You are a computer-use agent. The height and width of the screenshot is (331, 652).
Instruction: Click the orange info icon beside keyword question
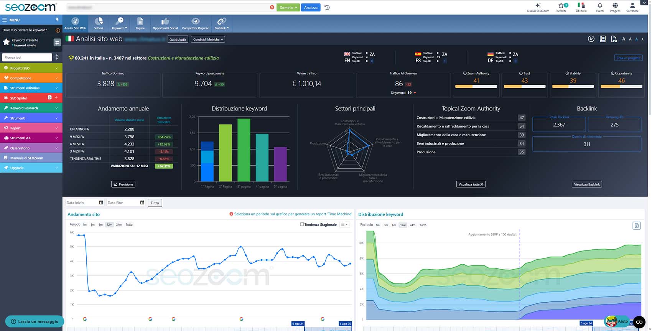[x=58, y=30]
